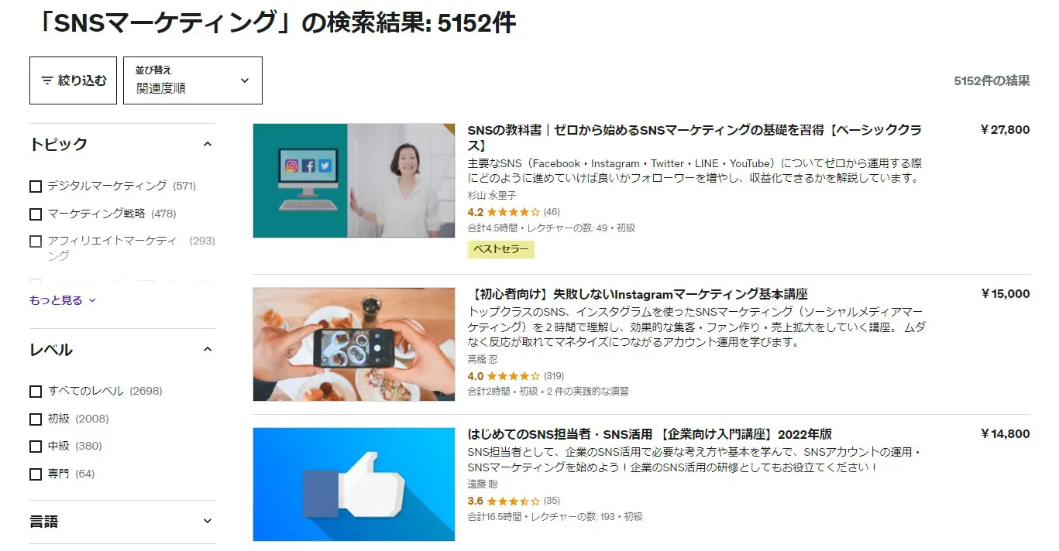Screen dimensions: 1059x551
Task: Open はじめてのSNS担当者・SNS活用 course title
Action: (x=650, y=434)
